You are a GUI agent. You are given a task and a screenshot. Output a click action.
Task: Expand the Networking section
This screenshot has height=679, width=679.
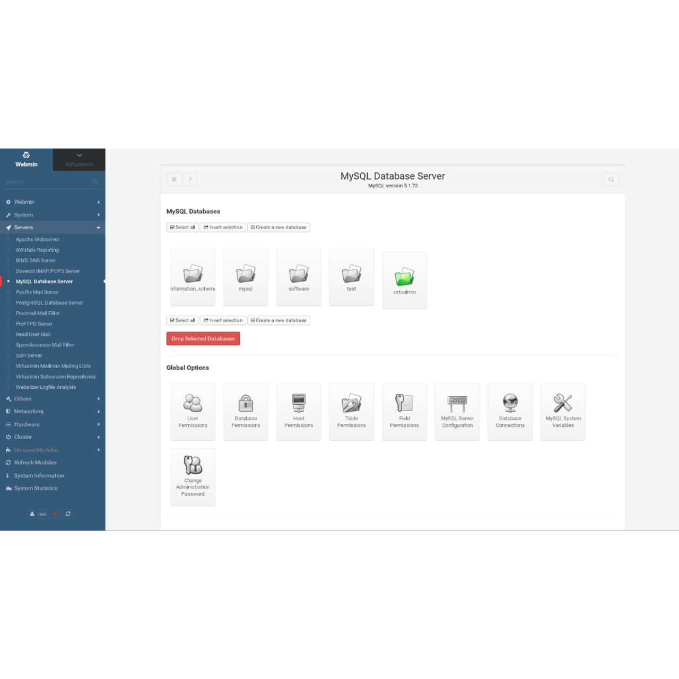point(53,411)
